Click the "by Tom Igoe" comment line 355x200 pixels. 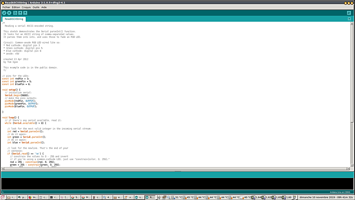coord(10,62)
